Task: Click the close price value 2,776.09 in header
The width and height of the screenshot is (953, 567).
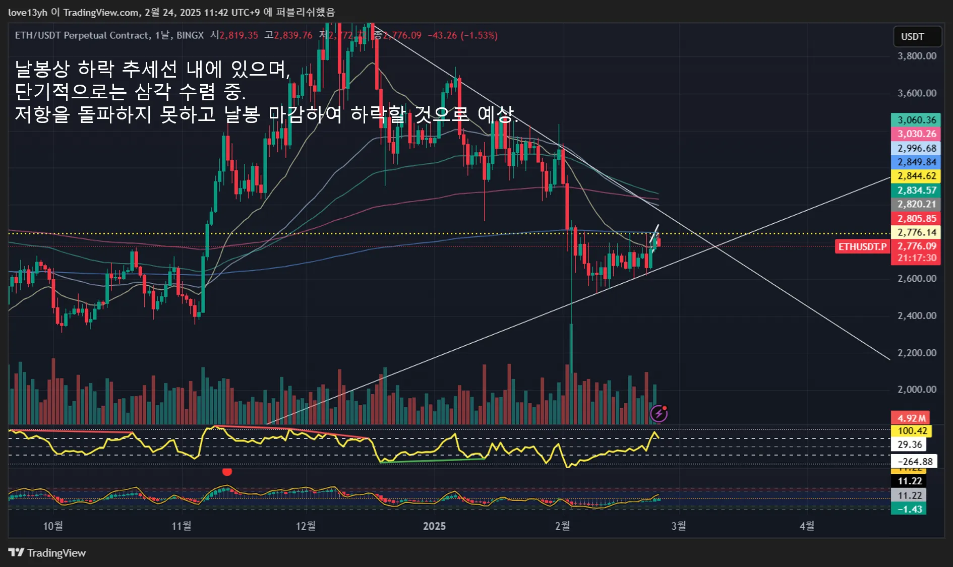Action: (402, 35)
